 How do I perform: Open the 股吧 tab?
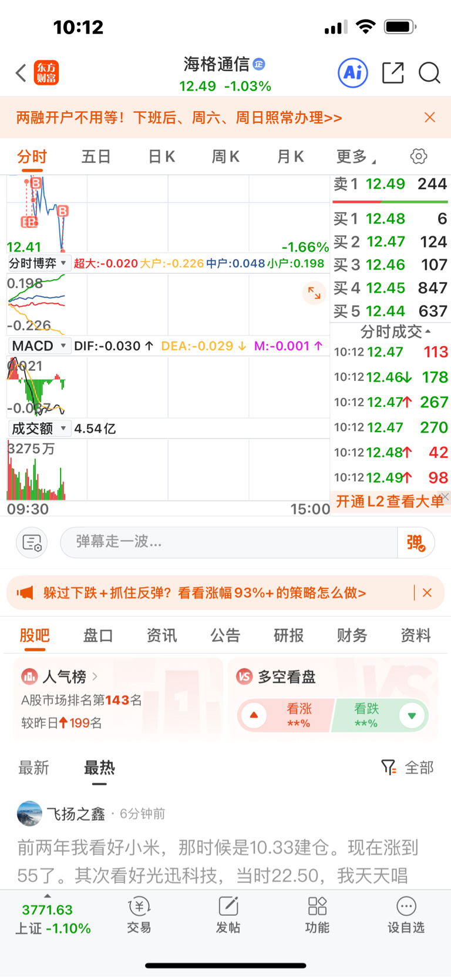[35, 635]
